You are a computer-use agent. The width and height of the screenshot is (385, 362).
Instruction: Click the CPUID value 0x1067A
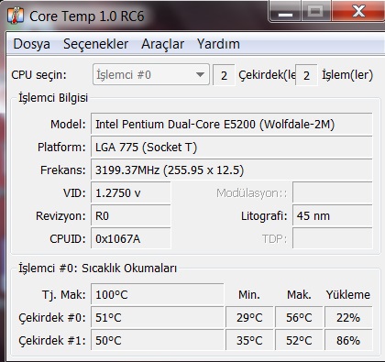coord(131,238)
